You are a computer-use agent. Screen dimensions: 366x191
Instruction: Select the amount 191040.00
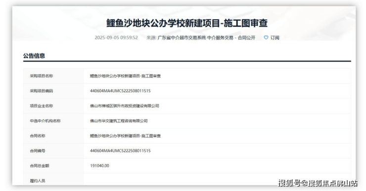(x=99, y=166)
